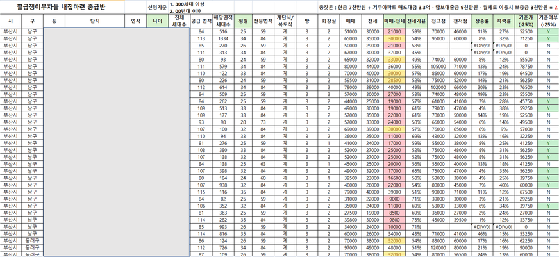Click the 전고점 value 105000
The height and width of the screenshot is (257, 559).
[x=438, y=66]
